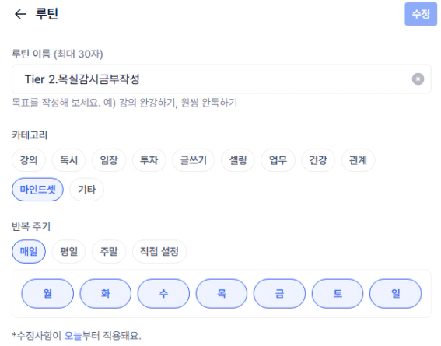Clear the routine name with the X icon

tap(418, 79)
